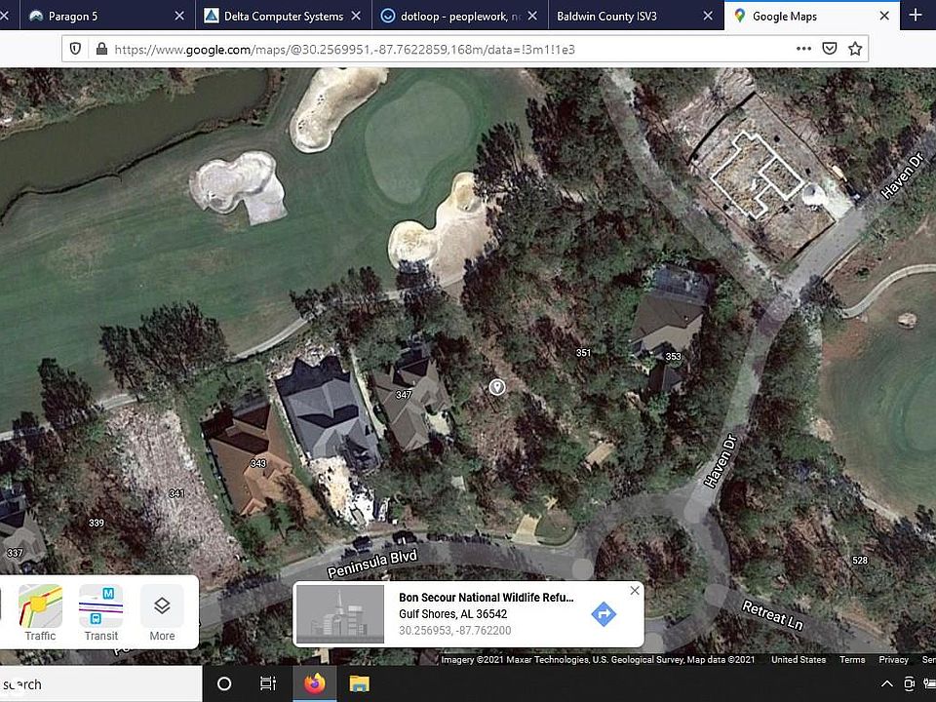Image resolution: width=936 pixels, height=702 pixels.
Task: Switch to the Delta Computer Systems tab
Action: pos(284,17)
